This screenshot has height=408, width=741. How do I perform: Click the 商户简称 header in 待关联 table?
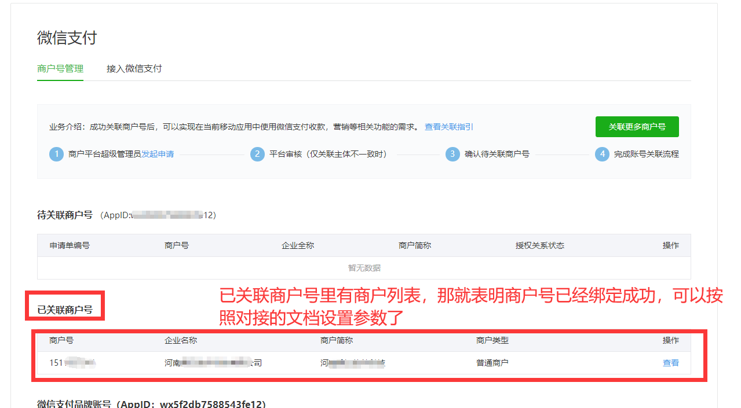click(x=415, y=245)
